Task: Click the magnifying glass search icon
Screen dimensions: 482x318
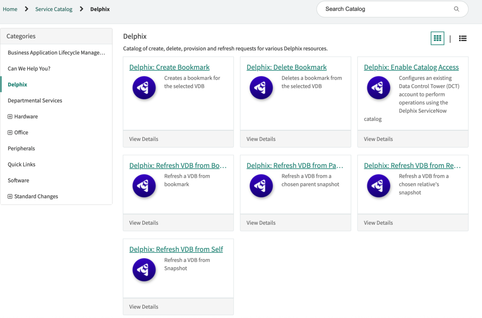Action: pyautogui.click(x=456, y=9)
